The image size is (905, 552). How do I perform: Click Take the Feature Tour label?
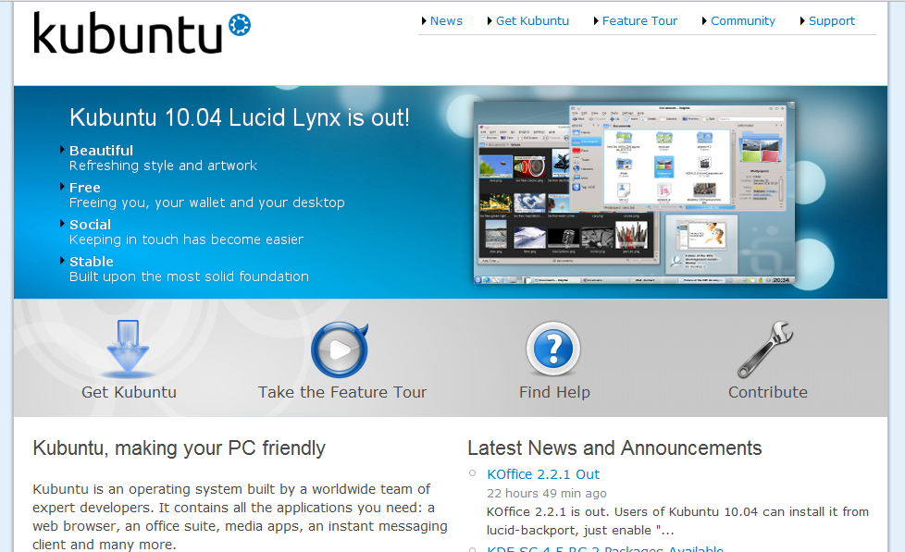342,392
